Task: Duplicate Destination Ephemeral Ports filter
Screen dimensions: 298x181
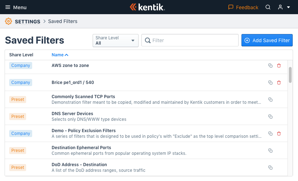Action: [x=270, y=151]
